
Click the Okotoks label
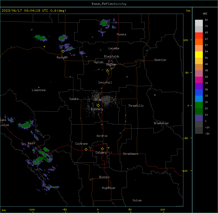point(104,177)
